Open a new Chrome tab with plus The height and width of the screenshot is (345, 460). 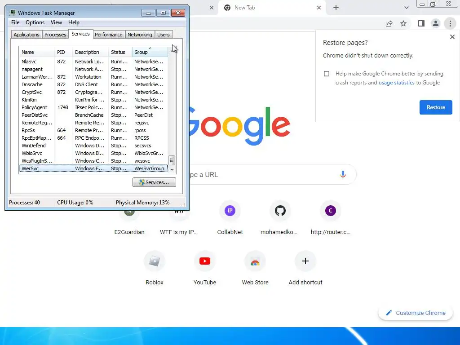[336, 8]
